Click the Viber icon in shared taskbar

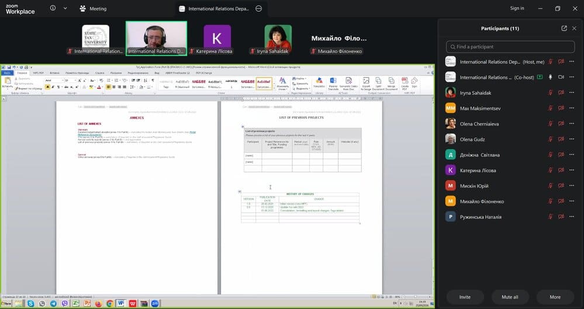[x=65, y=303]
